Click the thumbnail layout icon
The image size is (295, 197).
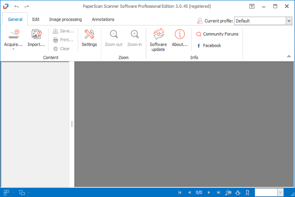(x=6, y=192)
